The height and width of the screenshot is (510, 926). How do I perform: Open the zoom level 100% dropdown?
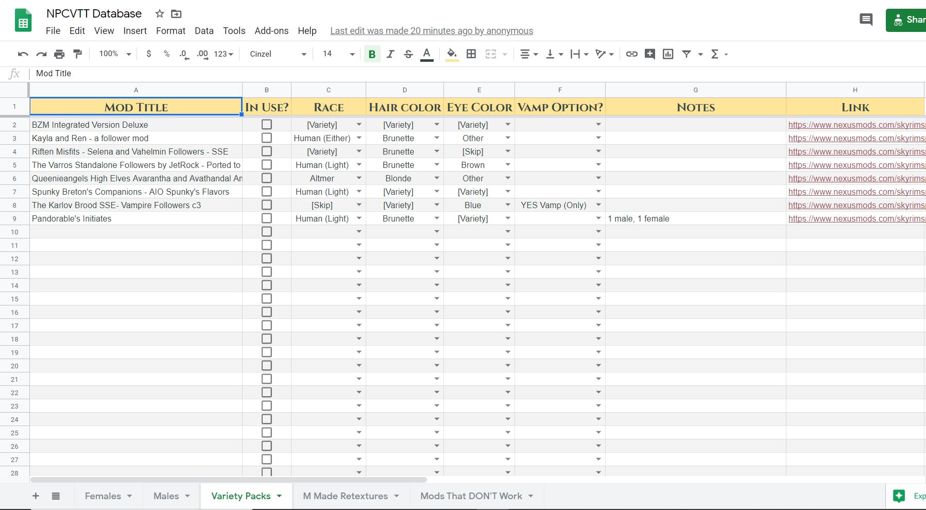point(115,54)
